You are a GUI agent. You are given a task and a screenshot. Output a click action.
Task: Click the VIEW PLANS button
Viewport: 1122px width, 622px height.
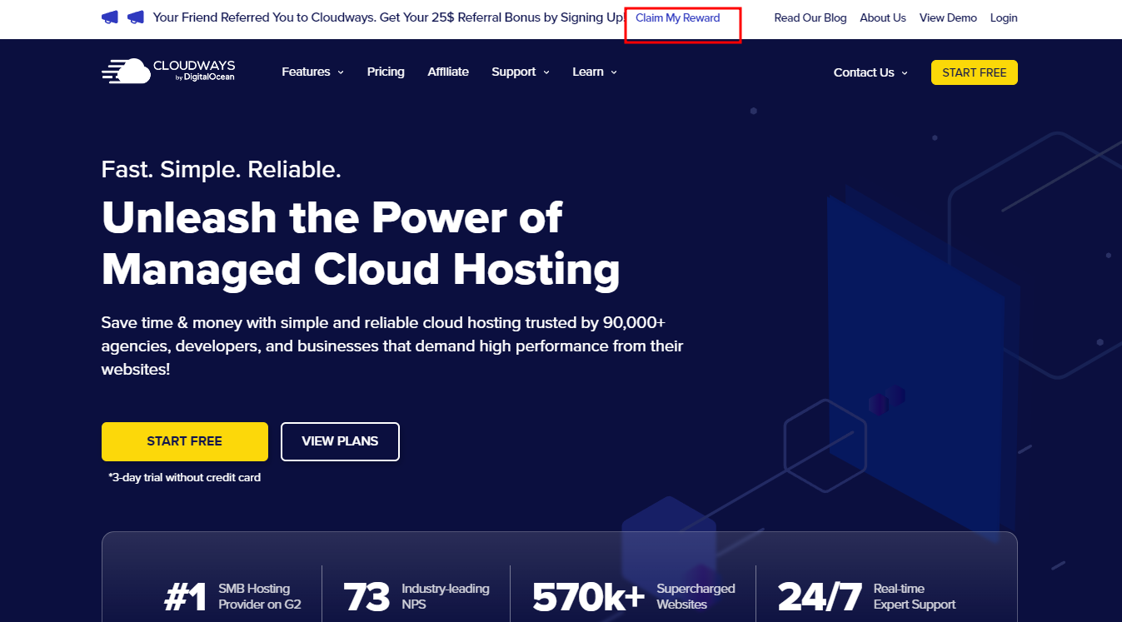[340, 441]
